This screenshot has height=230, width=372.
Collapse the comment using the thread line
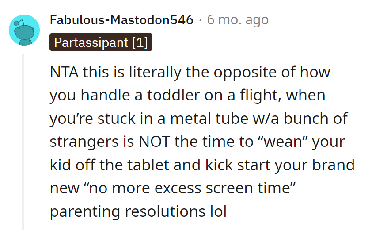[23, 142]
